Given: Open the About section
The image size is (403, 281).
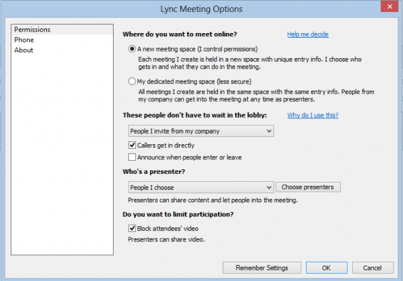Looking at the screenshot, I should tap(24, 50).
